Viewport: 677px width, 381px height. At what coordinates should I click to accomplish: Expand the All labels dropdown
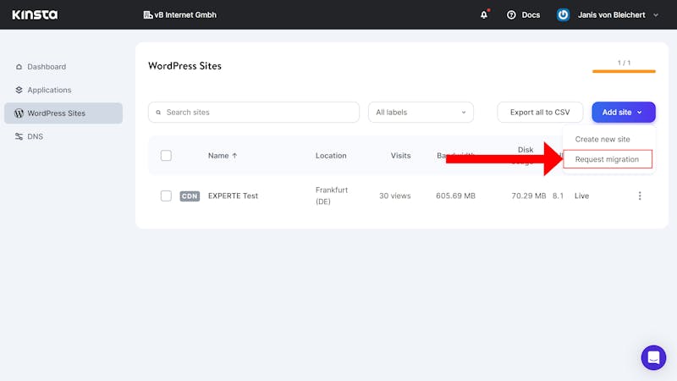pyautogui.click(x=421, y=113)
